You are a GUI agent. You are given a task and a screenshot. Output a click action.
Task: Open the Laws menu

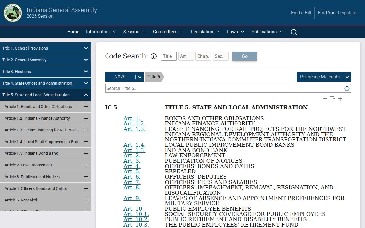235,32
